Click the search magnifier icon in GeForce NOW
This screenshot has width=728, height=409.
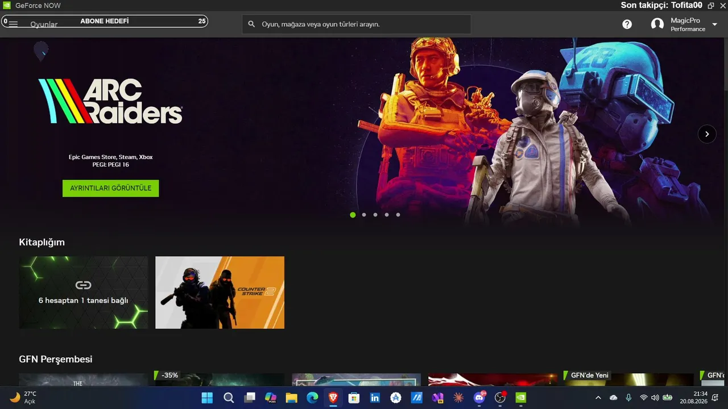pos(252,24)
